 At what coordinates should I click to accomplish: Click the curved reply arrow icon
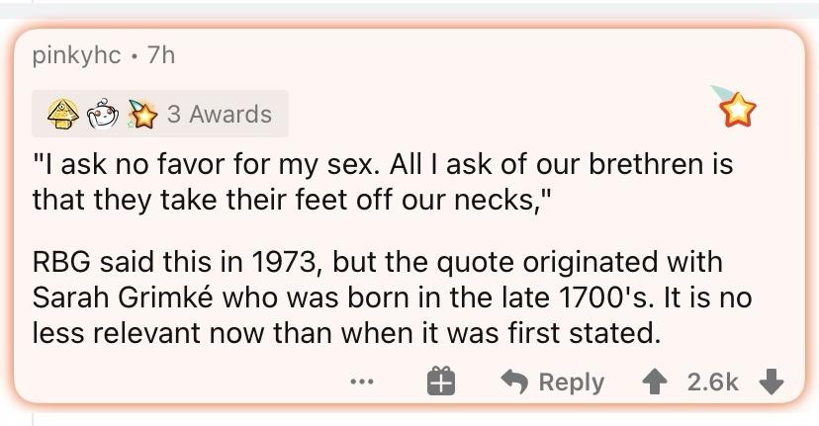pyautogui.click(x=514, y=382)
